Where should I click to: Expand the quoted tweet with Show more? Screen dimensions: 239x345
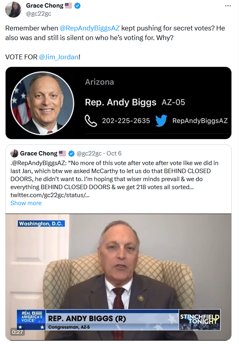click(x=26, y=203)
